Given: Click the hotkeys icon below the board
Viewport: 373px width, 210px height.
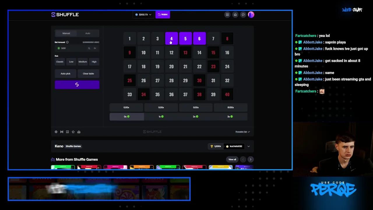Looking at the screenshot, I should pyautogui.click(x=61, y=132).
